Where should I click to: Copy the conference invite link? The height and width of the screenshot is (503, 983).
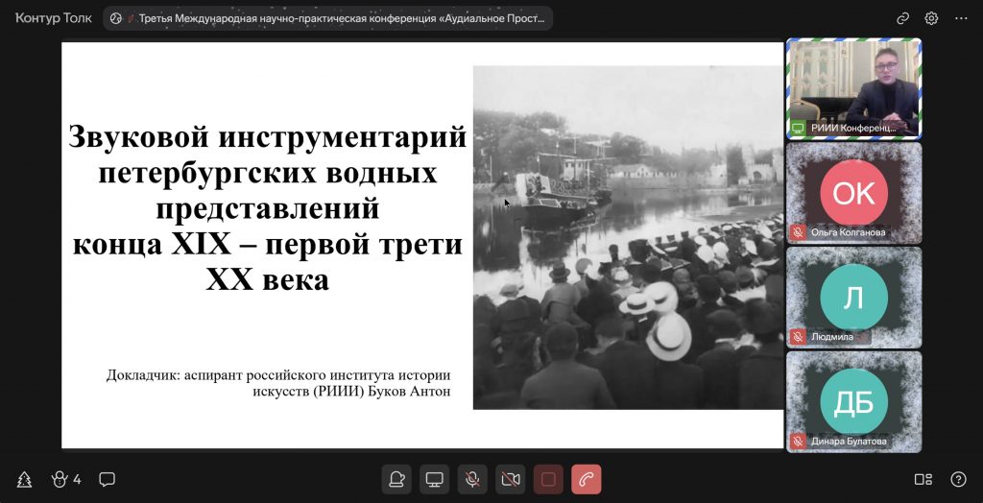902,18
